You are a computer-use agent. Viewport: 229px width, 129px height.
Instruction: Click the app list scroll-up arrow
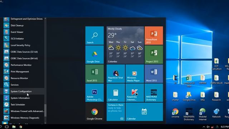click(x=45, y=19)
